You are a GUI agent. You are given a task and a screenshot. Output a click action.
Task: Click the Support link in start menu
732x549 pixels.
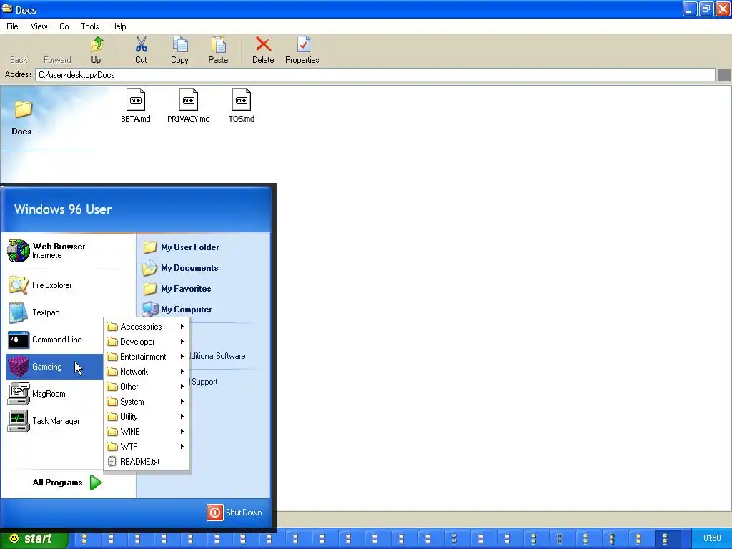coord(204,382)
